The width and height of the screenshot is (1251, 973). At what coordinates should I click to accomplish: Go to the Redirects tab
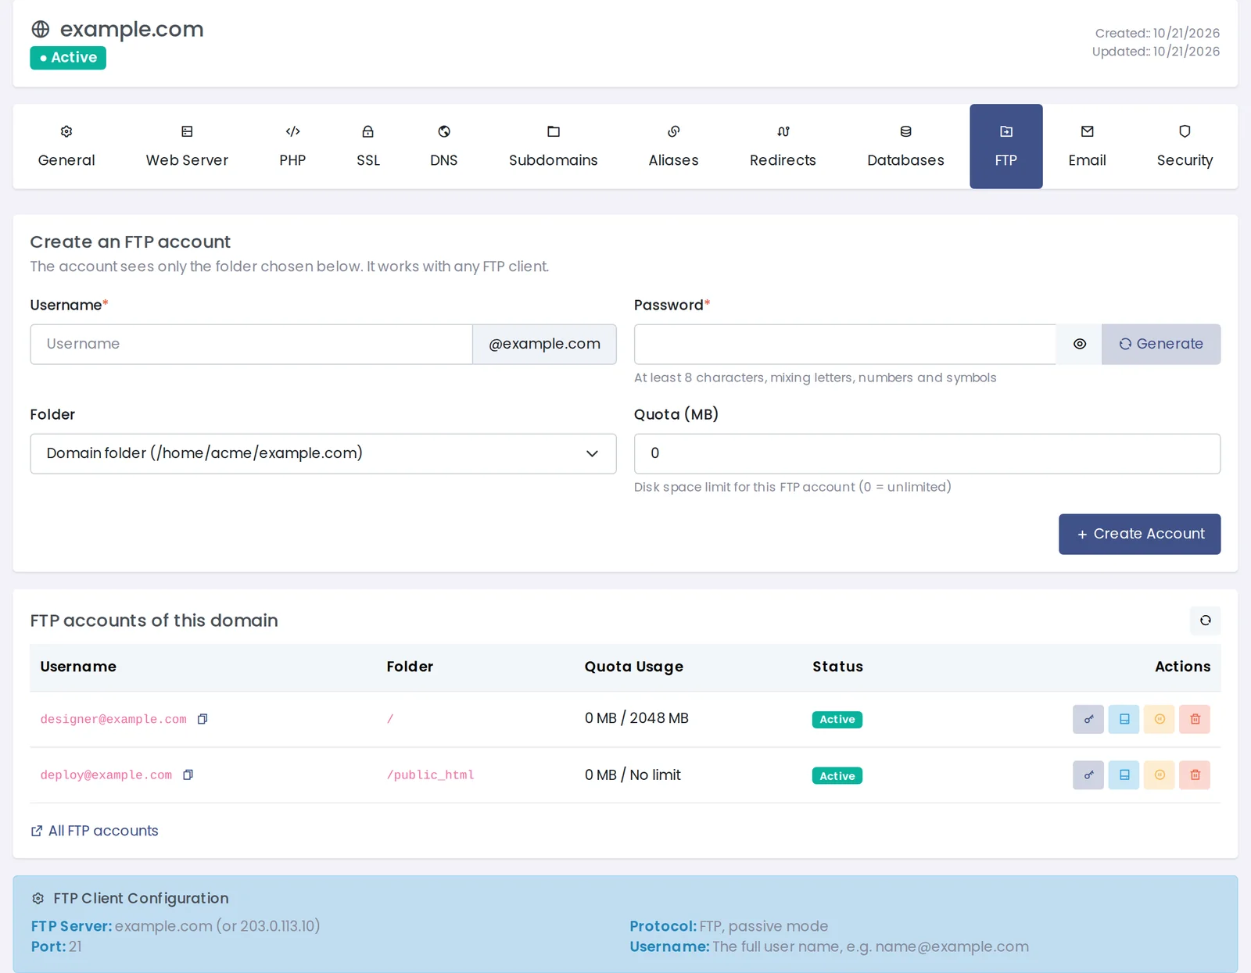tap(783, 146)
